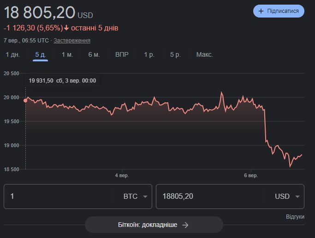This screenshot has width=315, height=238.
Task: Click the 19 500 y-axis label
Action: (11, 121)
